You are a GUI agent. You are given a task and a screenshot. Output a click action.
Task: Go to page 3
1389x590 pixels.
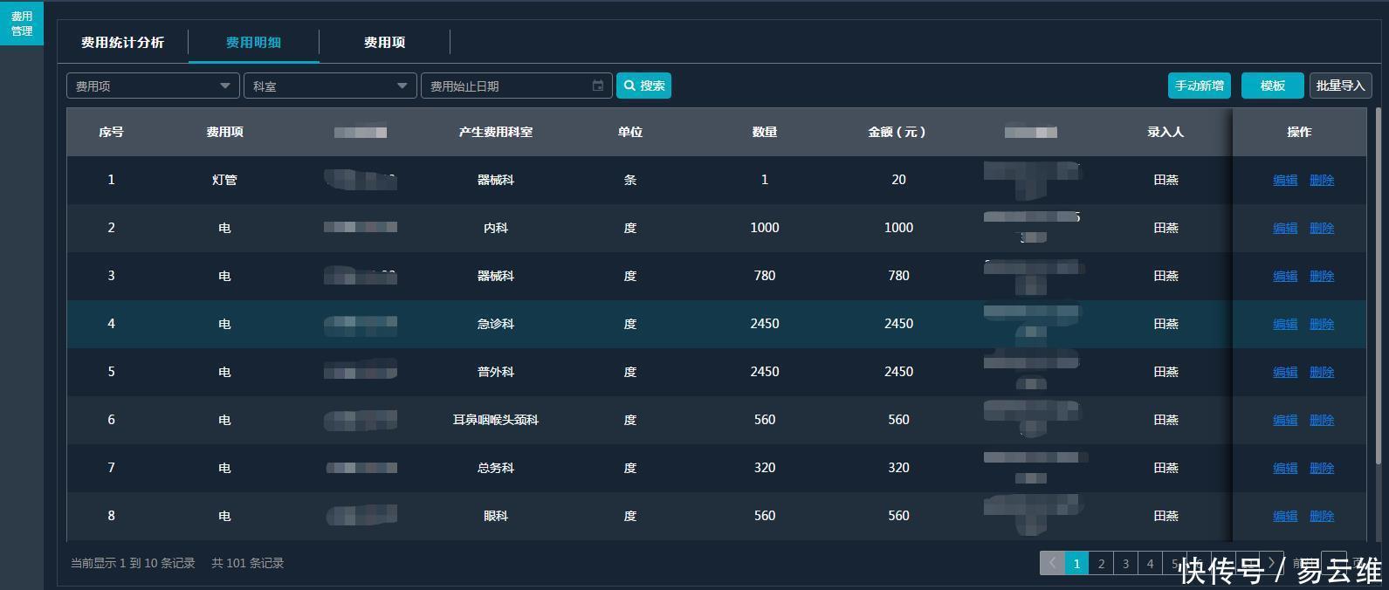1125,563
